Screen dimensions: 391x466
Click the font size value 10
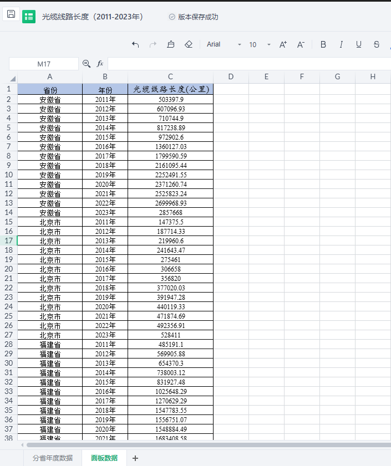coord(253,44)
